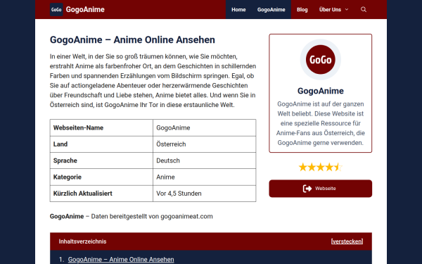Click the Webseite button
Image resolution: width=422 pixels, height=264 pixels.
pyautogui.click(x=320, y=189)
